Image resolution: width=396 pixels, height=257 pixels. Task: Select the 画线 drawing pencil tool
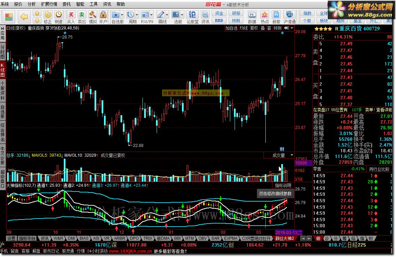(161, 15)
